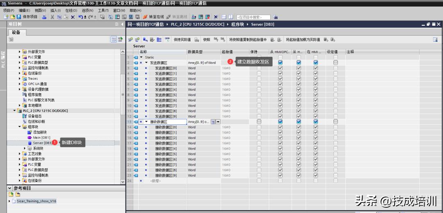Expand the 系统块 tree folder
Image resolution: width=443 pixels, height=213 pixels.
[25, 148]
